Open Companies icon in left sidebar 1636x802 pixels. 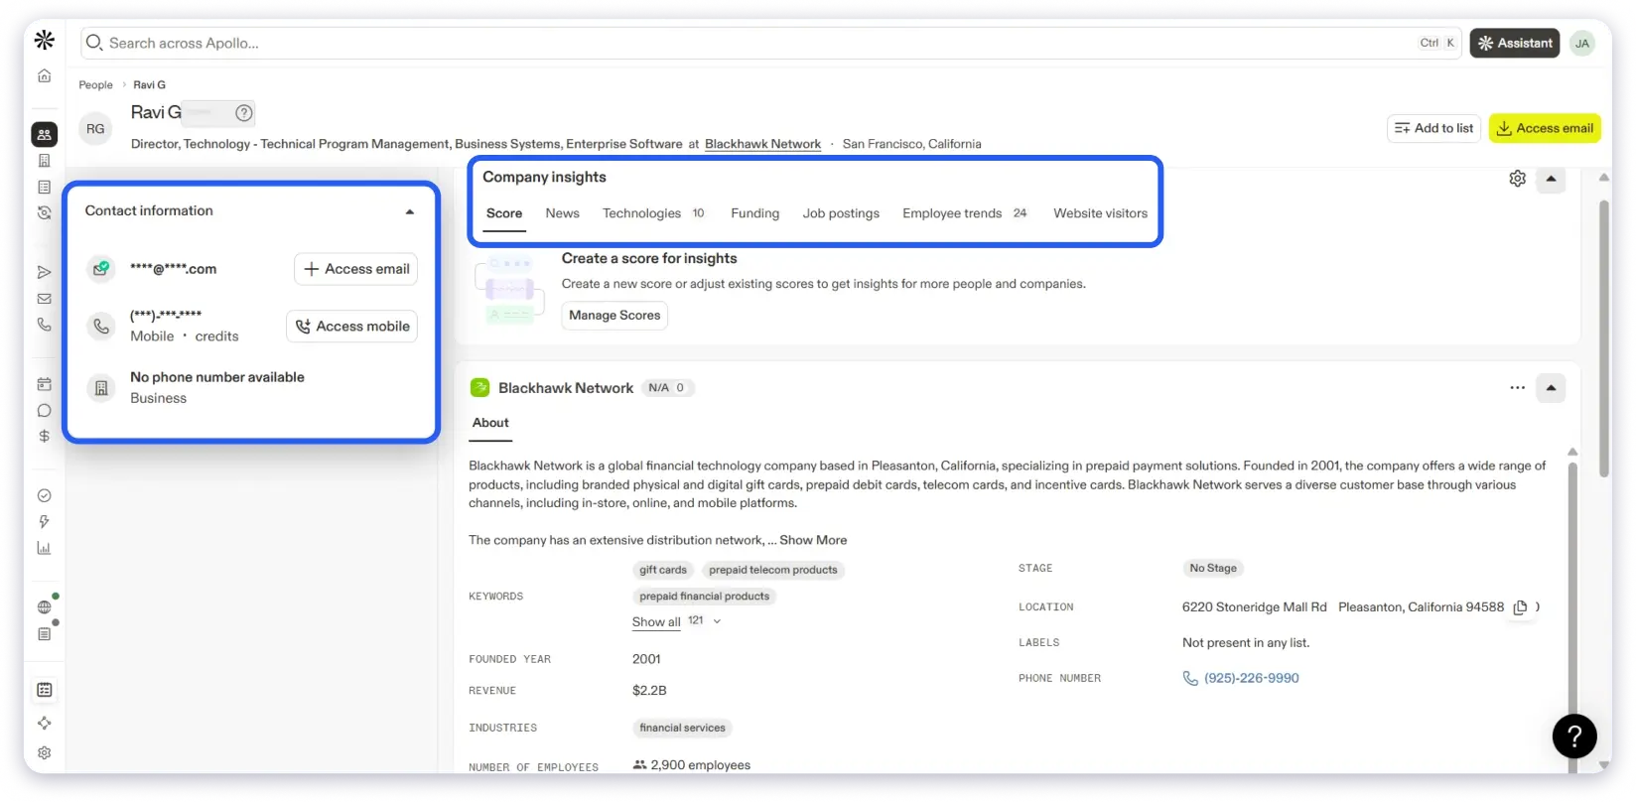(44, 161)
